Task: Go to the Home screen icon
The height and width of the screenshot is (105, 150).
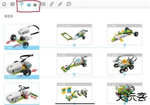Action: click(x=4, y=4)
